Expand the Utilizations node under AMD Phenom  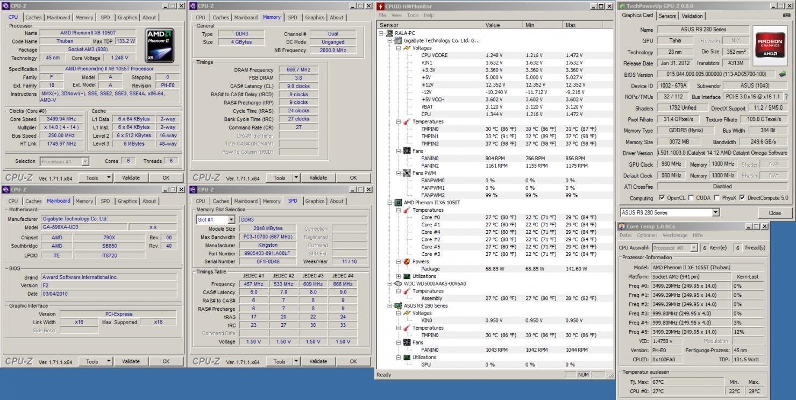pyautogui.click(x=399, y=276)
